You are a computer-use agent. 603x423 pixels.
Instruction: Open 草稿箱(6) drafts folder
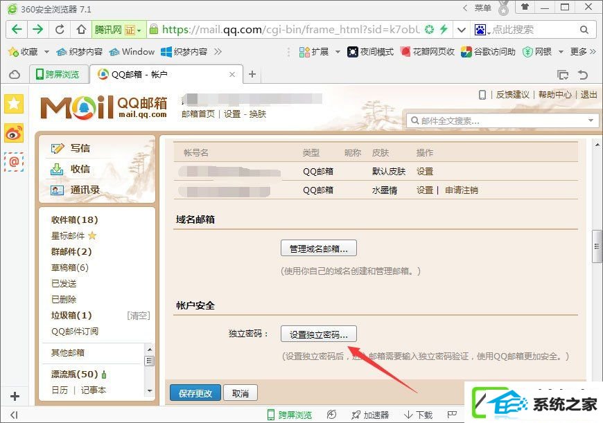69,267
